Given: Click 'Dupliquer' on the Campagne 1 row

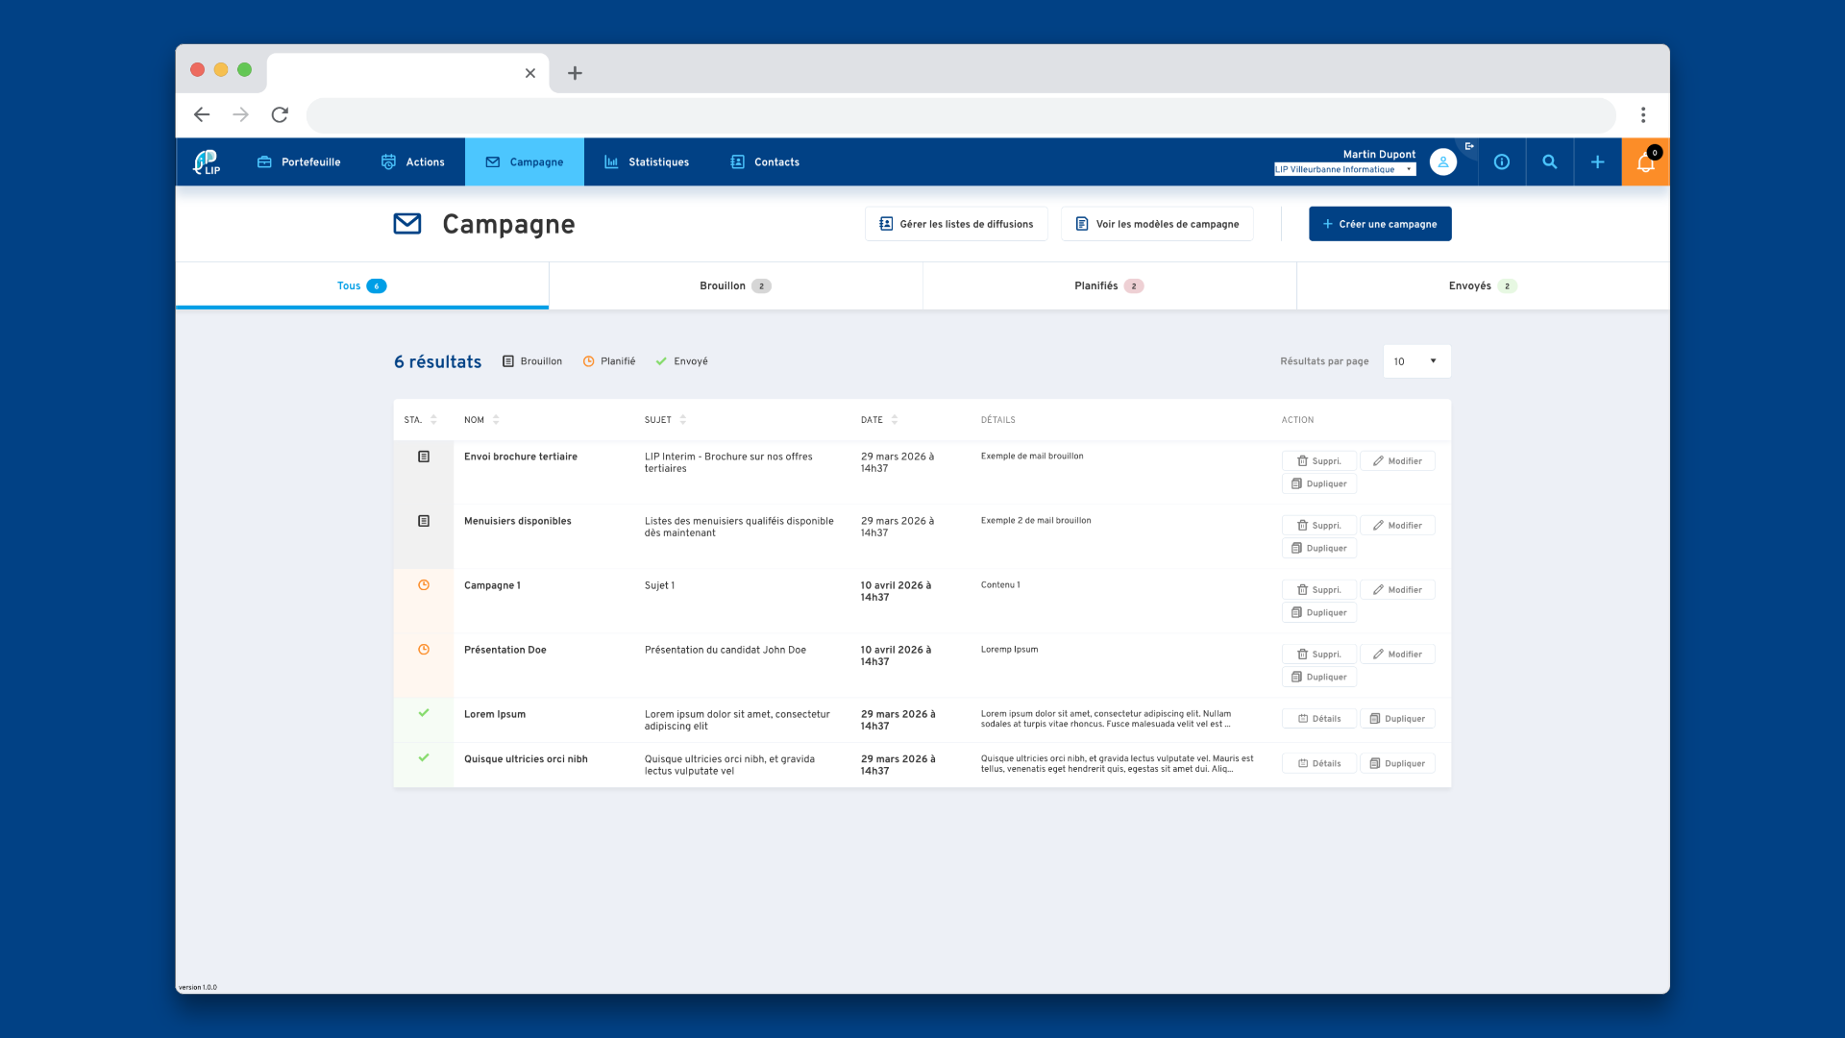Looking at the screenshot, I should pyautogui.click(x=1318, y=612).
